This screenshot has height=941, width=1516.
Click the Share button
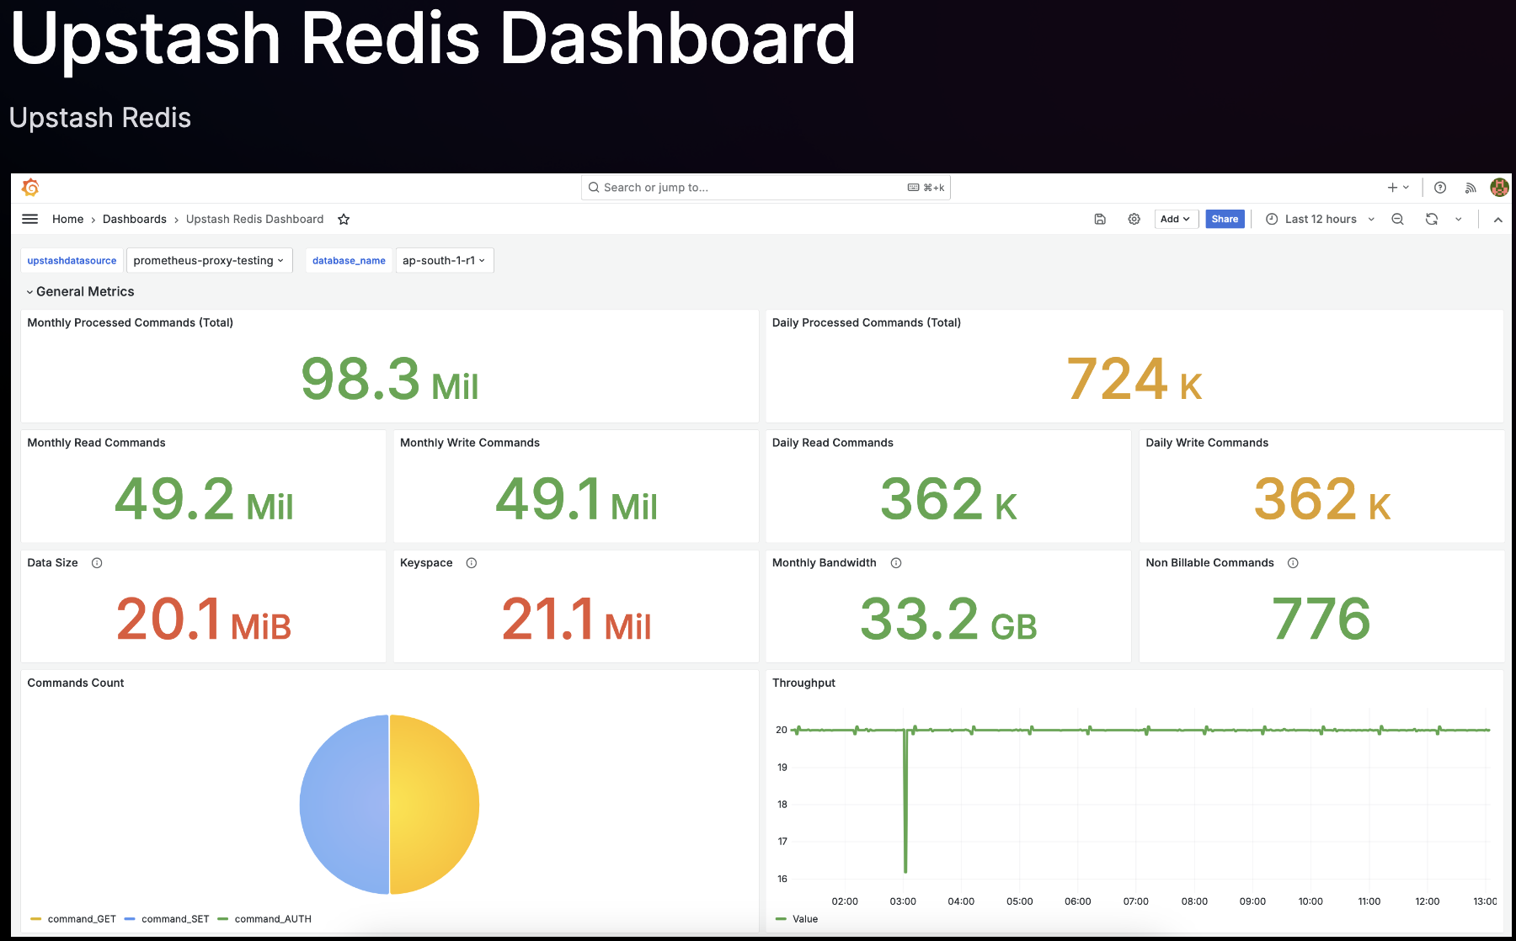pyautogui.click(x=1225, y=219)
